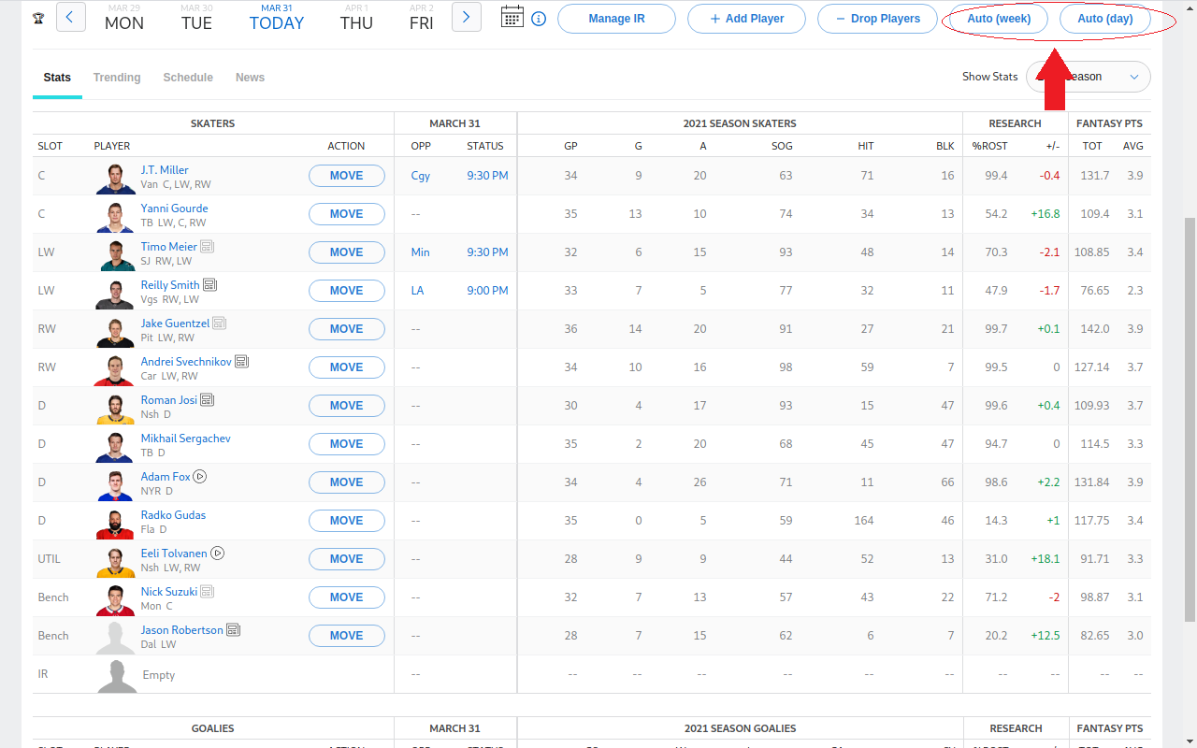The height and width of the screenshot is (748, 1197).
Task: Open Timo Meier news note icon
Action: pos(208,247)
